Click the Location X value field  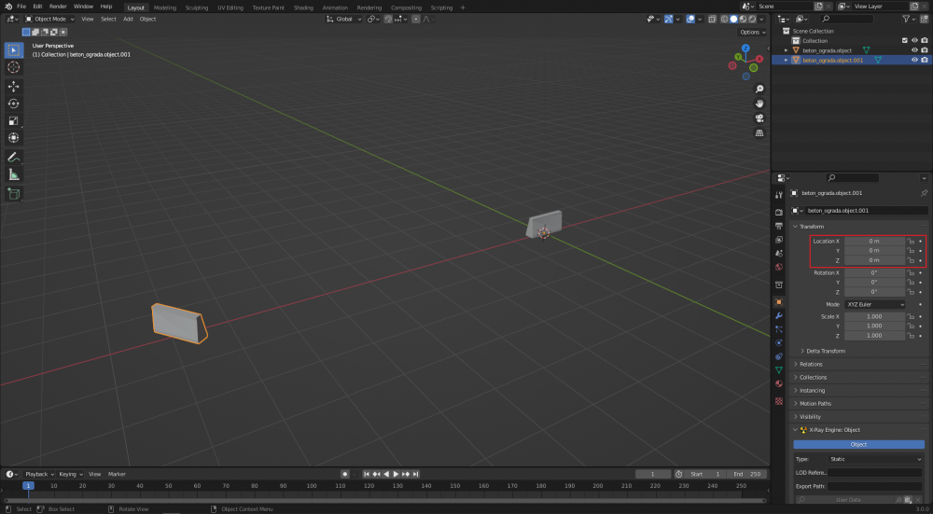[874, 241]
